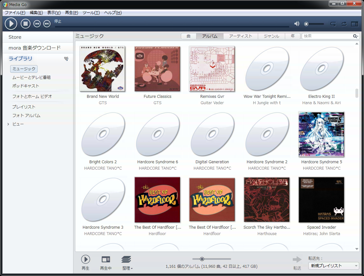
Task: Select ムービーとテレビ番組 in sidebar
Action: coord(31,77)
